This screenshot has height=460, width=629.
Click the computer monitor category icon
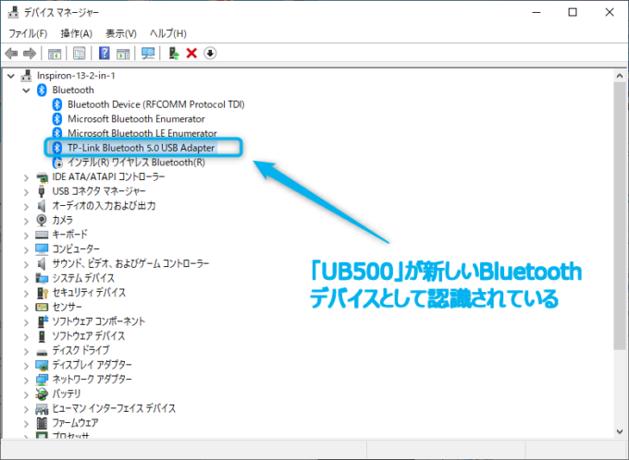click(42, 249)
